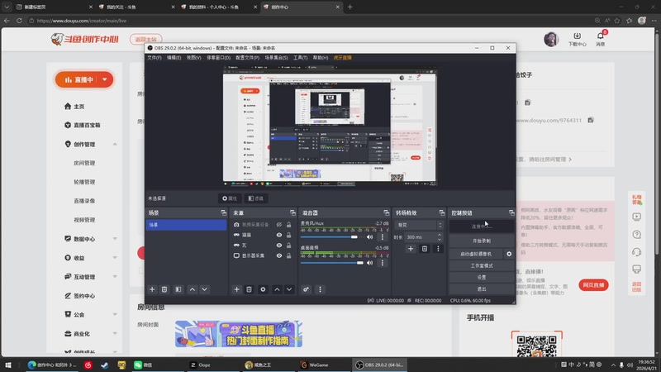Open OBS 设置 button
The height and width of the screenshot is (372, 661).
coord(482,277)
